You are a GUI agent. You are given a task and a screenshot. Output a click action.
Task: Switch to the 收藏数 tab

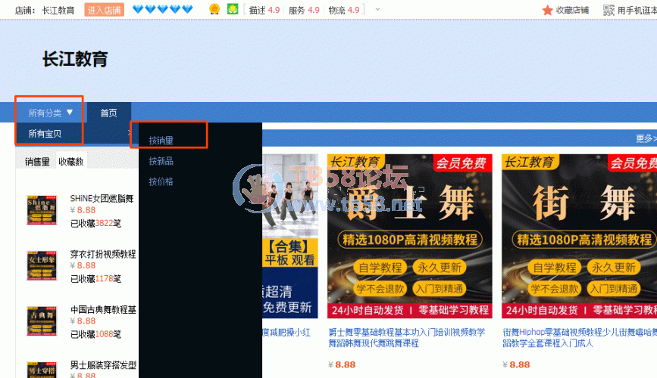pyautogui.click(x=71, y=161)
